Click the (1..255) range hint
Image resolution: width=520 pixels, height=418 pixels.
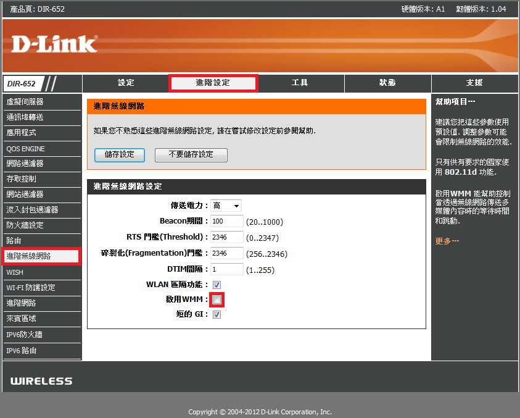click(260, 270)
